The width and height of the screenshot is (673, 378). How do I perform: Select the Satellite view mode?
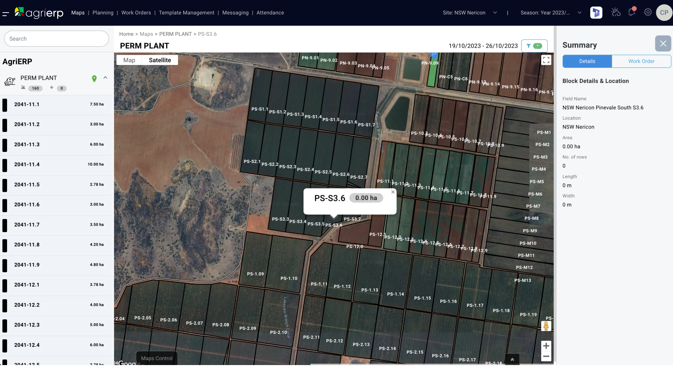160,60
